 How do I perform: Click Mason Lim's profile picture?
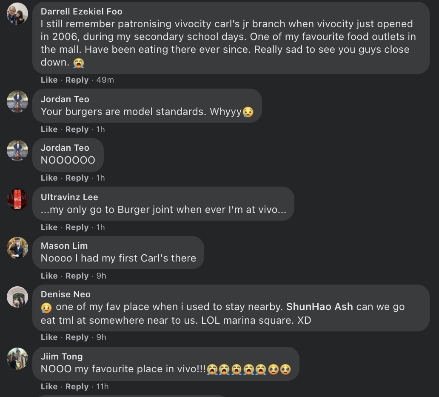[17, 248]
